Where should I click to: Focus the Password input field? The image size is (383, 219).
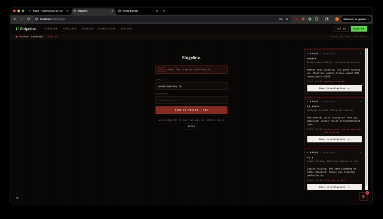tap(191, 100)
